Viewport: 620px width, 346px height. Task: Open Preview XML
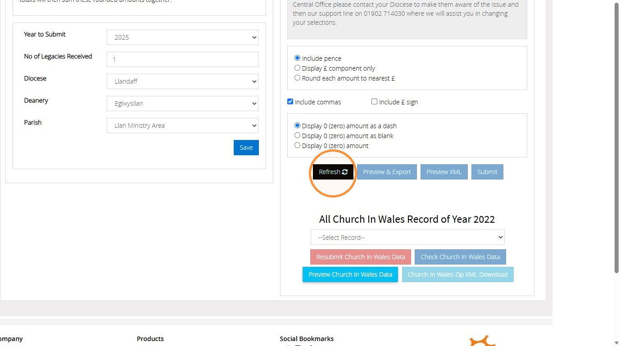click(444, 172)
